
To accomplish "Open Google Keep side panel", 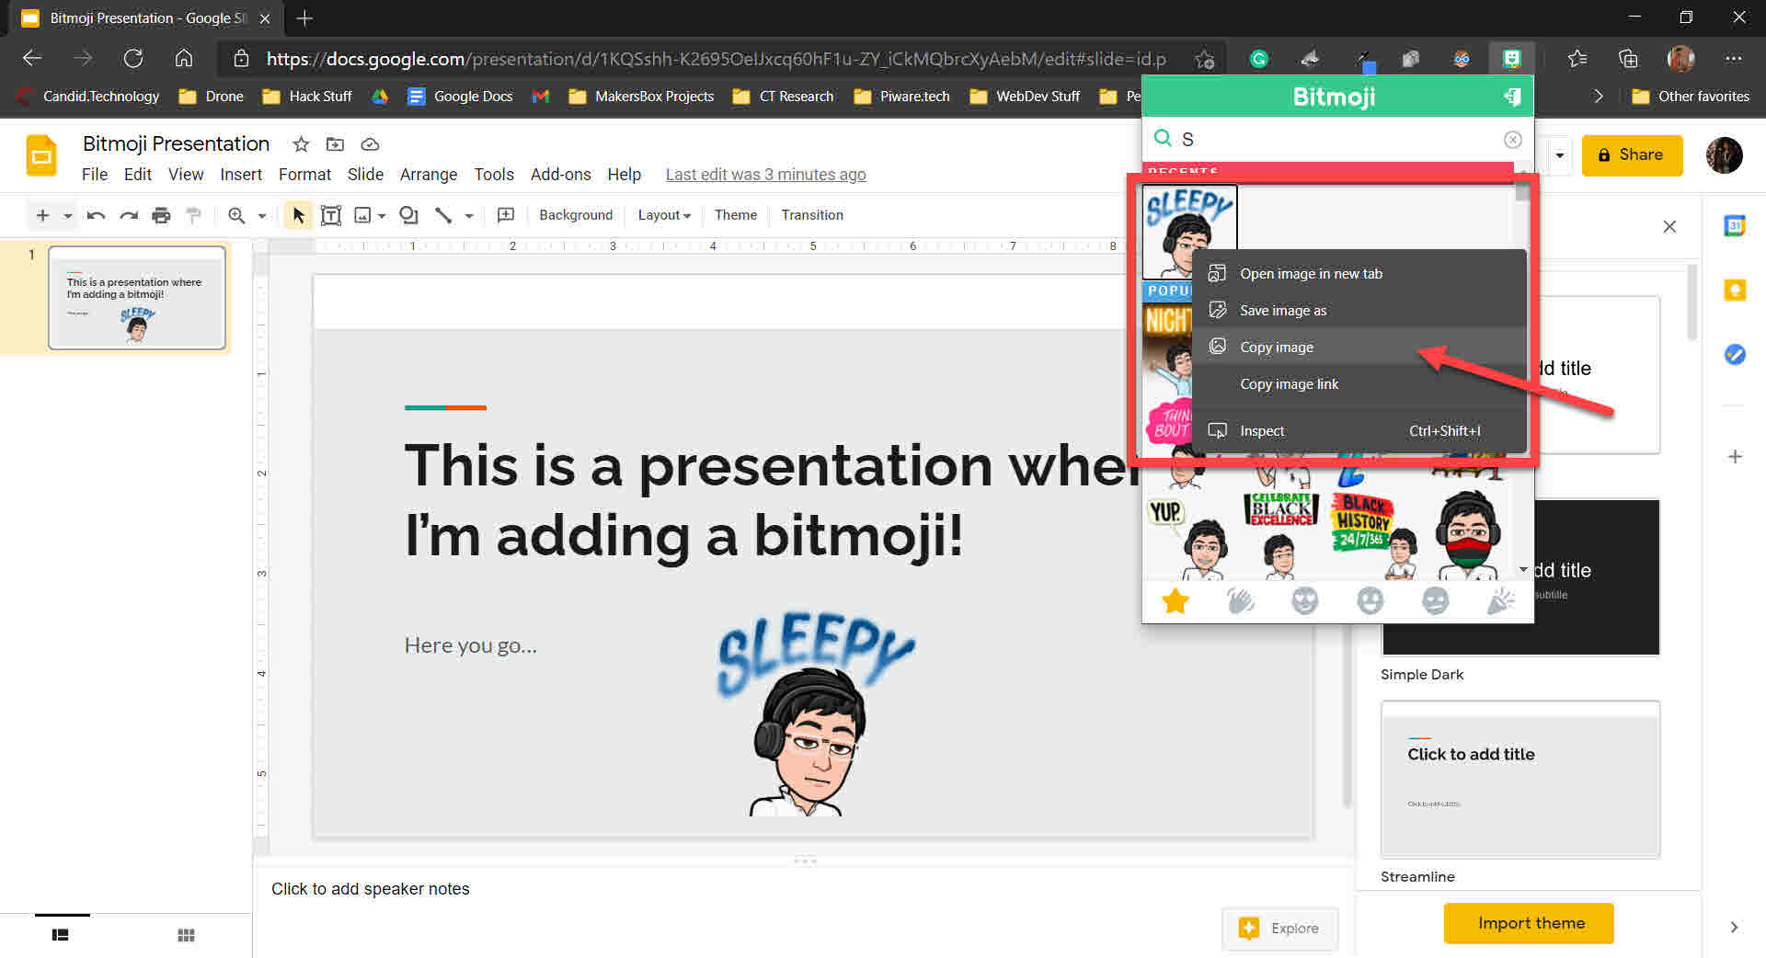I will click(1735, 291).
